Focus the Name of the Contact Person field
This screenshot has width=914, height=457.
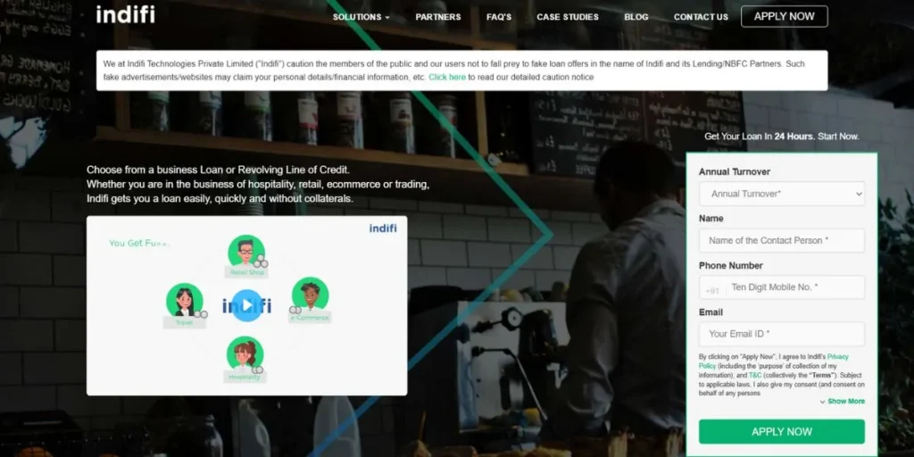(x=782, y=241)
